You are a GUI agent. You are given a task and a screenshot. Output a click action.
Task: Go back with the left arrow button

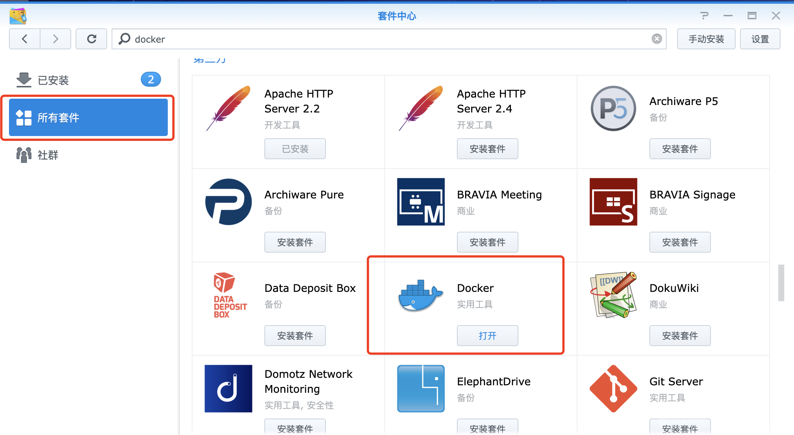click(25, 39)
